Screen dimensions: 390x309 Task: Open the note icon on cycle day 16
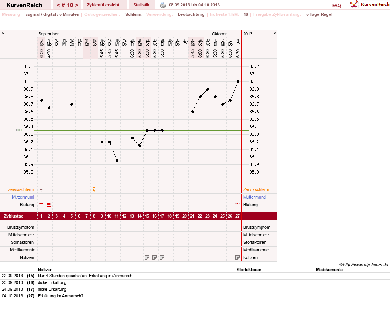(x=155, y=258)
